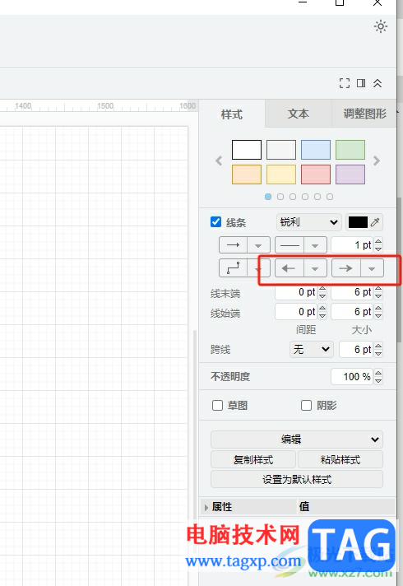Screen dimensions: 403x586
Task: Open the waypoint style dropdown arrow
Action: 258,268
